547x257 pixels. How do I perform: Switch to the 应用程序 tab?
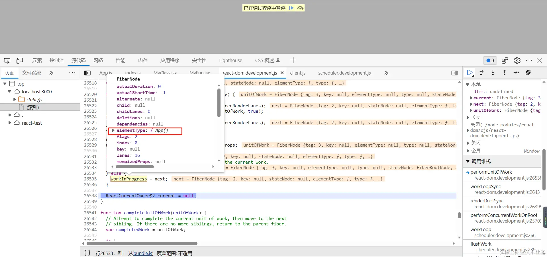(x=170, y=60)
